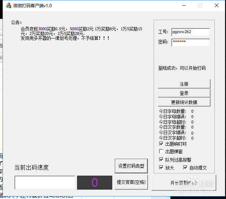
Task: Click 更新统计数据 button
Action: pyautogui.click(x=184, y=102)
